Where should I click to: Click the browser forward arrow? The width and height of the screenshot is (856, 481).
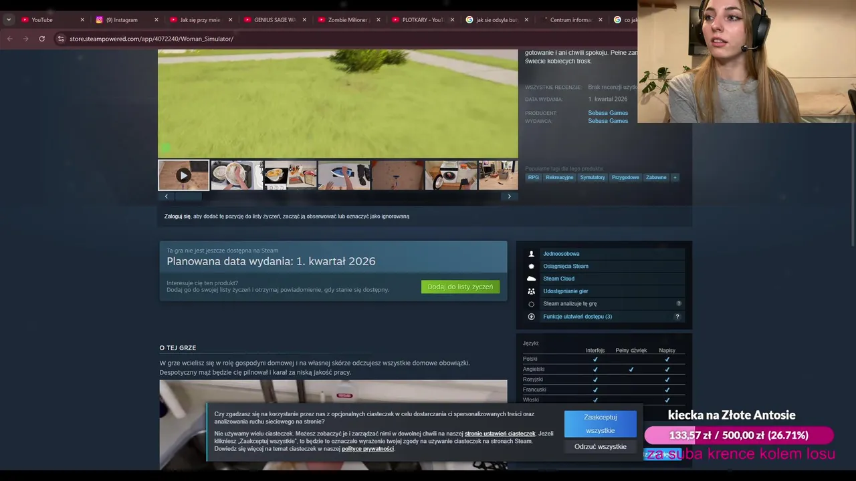25,39
